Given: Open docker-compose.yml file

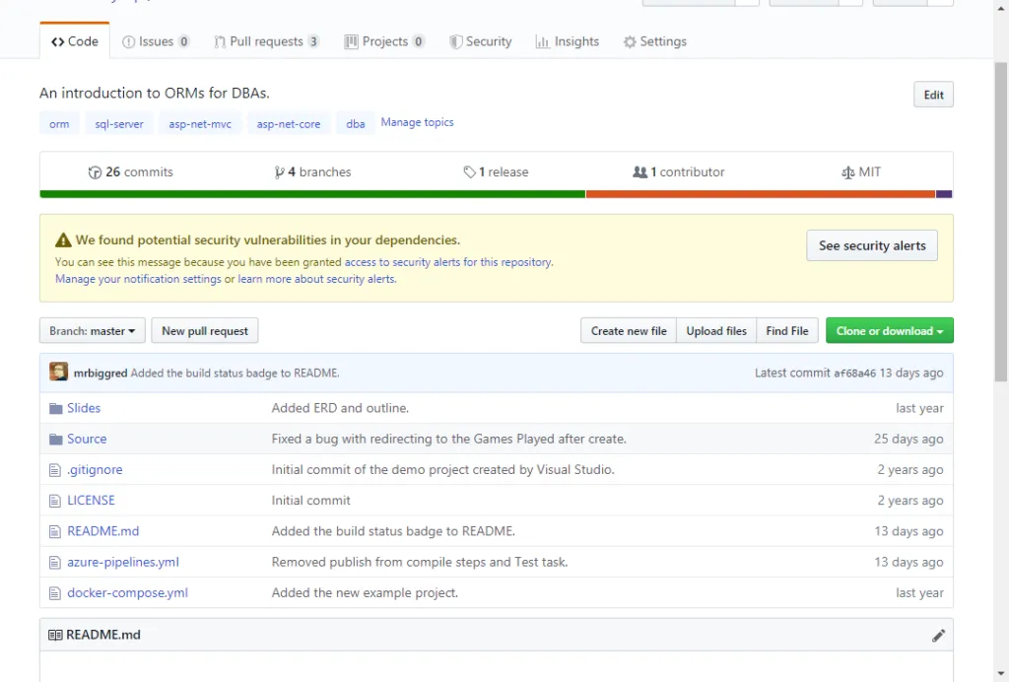Looking at the screenshot, I should click(127, 593).
